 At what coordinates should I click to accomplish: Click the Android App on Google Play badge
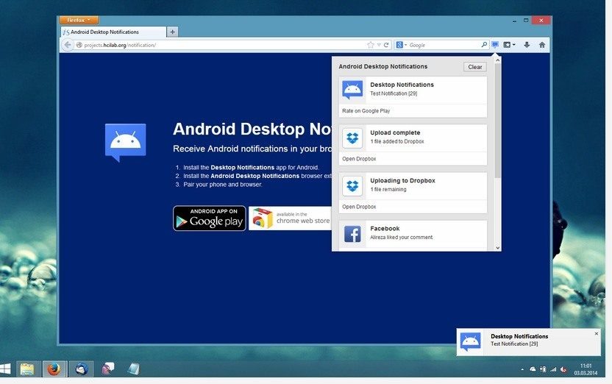210,218
